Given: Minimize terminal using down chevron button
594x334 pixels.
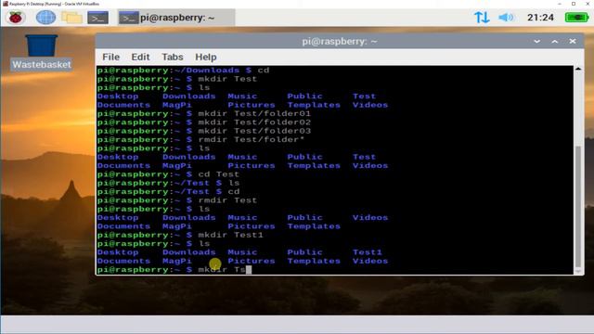Looking at the screenshot, I should [536, 41].
